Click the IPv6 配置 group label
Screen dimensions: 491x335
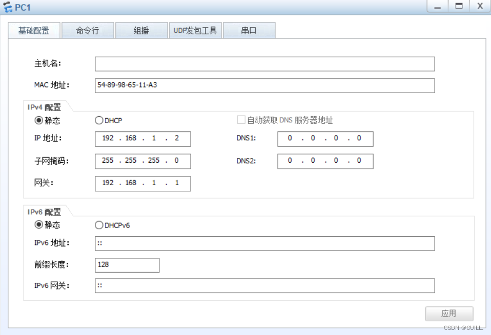[44, 212]
